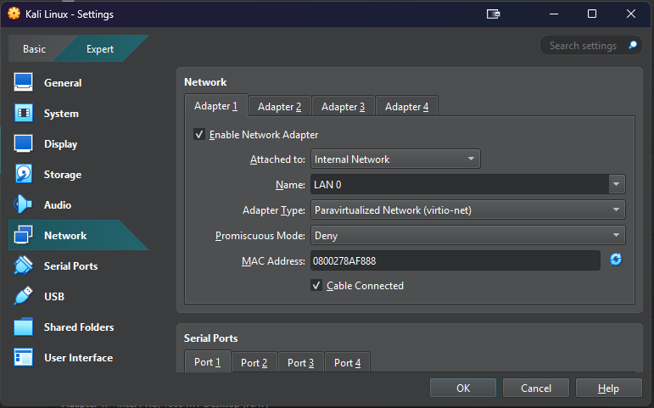
Task: Select serial Port 3 tab
Action: click(x=301, y=362)
